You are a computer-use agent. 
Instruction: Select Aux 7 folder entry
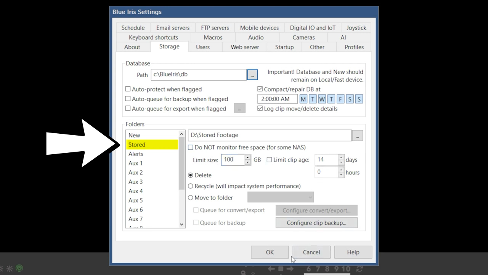(x=152, y=219)
